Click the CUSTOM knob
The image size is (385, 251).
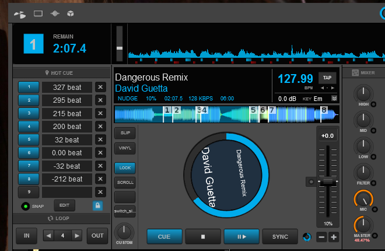tap(124, 232)
